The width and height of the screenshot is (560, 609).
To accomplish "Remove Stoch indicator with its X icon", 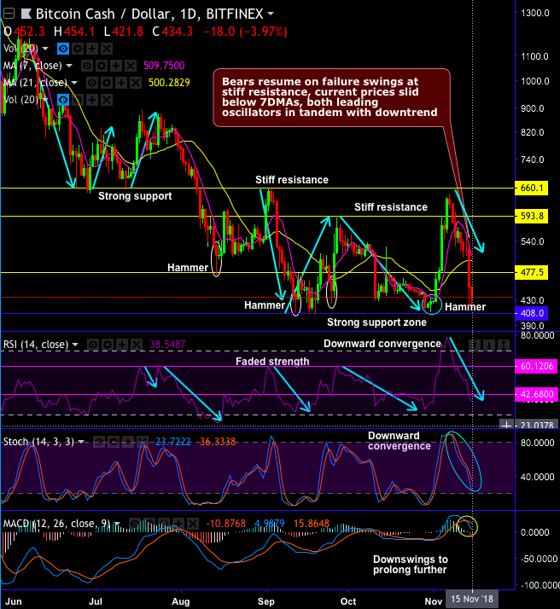I will [143, 442].
